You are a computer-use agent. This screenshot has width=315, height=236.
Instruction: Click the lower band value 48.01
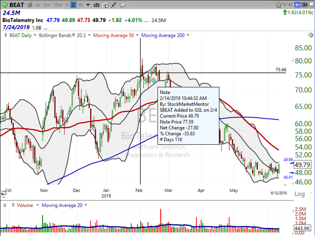(x=288, y=177)
